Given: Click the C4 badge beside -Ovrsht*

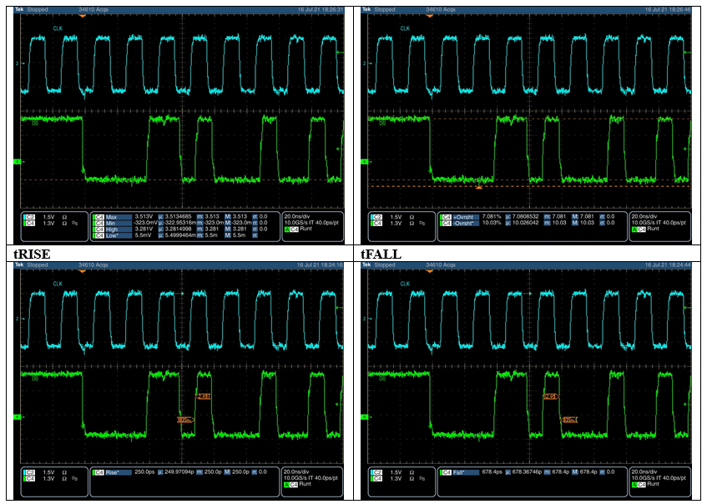Looking at the screenshot, I should tap(446, 223).
